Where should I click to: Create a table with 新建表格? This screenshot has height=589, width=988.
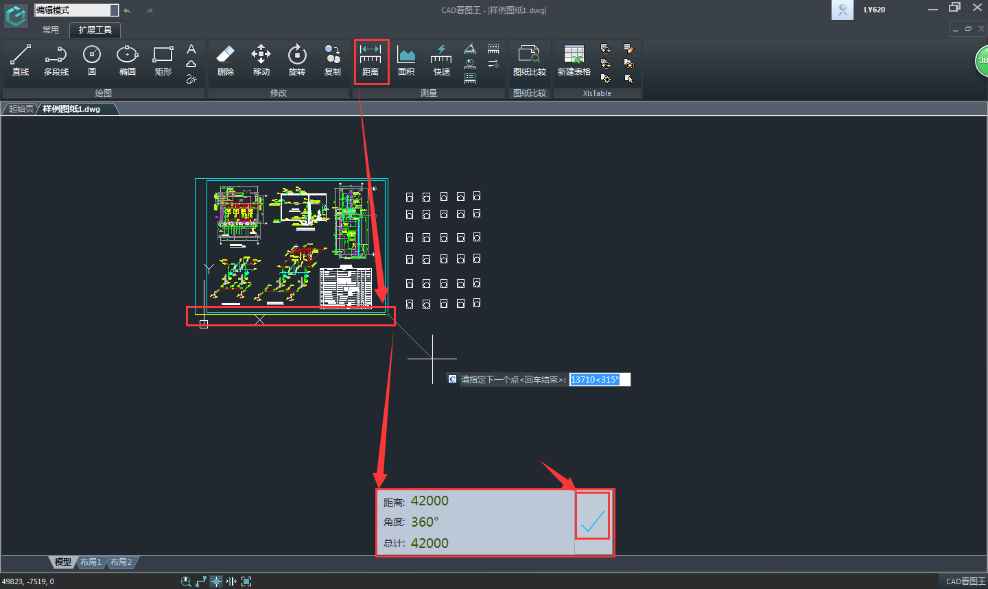click(x=574, y=60)
